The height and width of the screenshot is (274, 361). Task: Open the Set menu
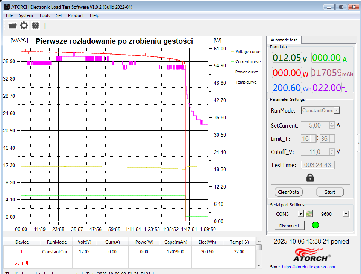tap(59, 15)
